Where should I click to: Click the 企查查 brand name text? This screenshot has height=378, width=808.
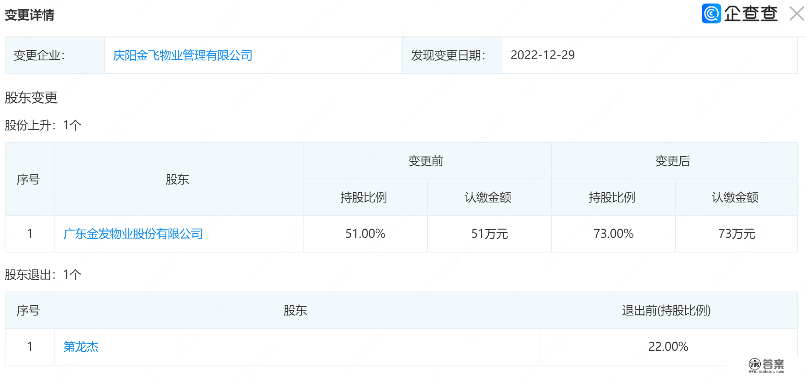[751, 14]
